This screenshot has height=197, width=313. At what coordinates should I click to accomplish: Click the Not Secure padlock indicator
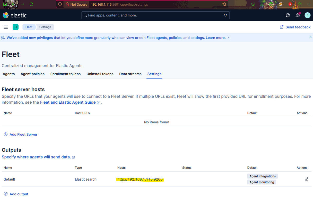pyautogui.click(x=76, y=4)
